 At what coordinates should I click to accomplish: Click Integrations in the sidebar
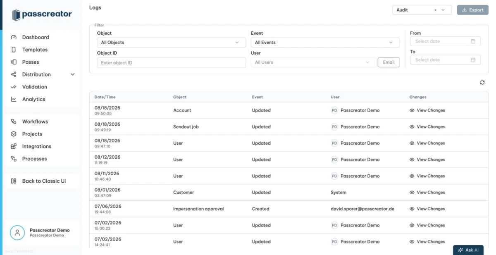pos(37,146)
